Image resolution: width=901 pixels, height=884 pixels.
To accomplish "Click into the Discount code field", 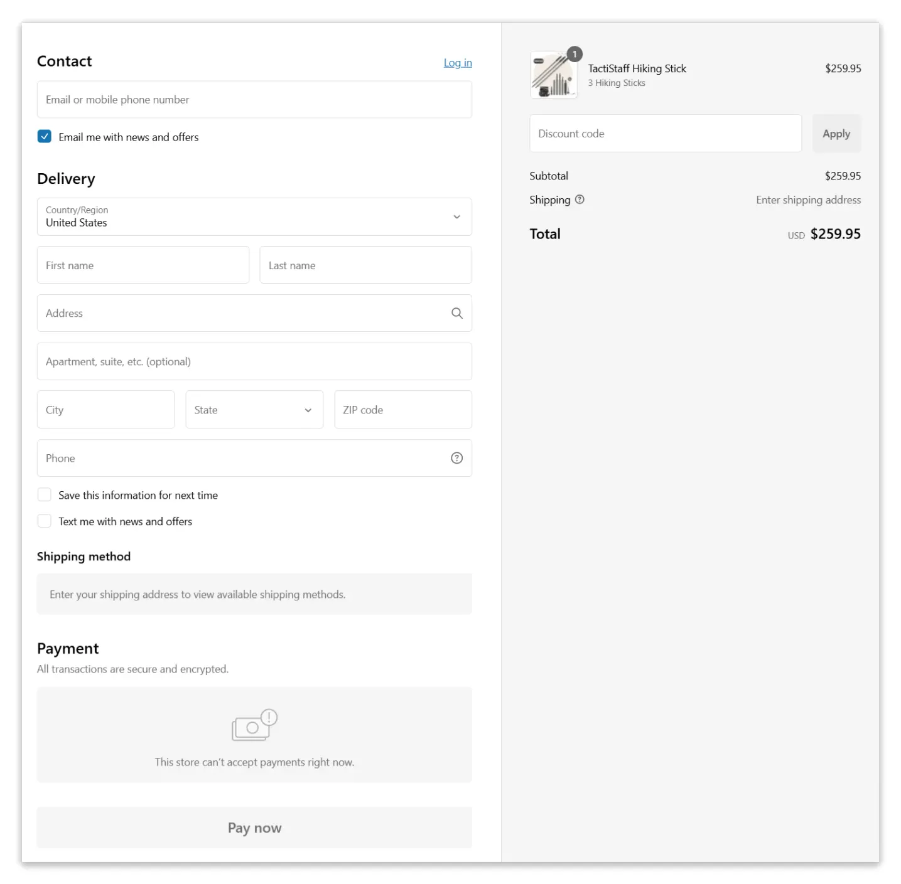I will (665, 134).
